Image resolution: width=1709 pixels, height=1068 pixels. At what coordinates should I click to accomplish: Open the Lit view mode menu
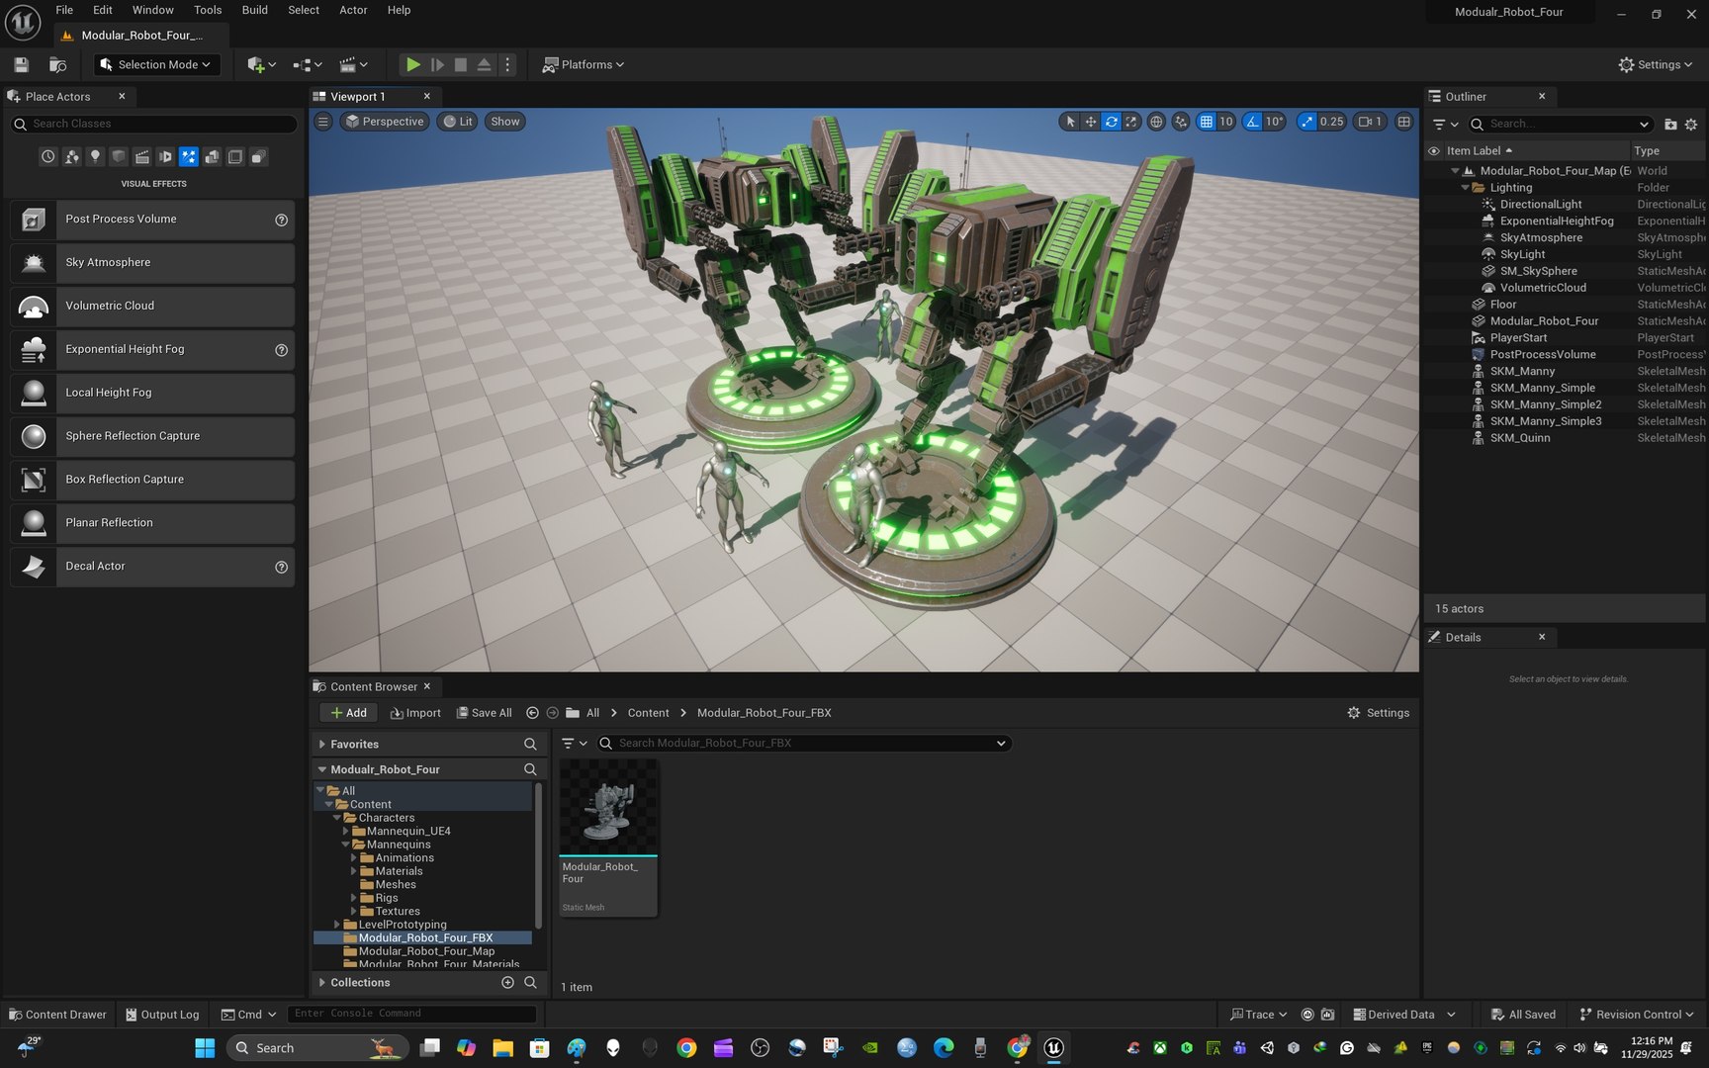point(457,122)
